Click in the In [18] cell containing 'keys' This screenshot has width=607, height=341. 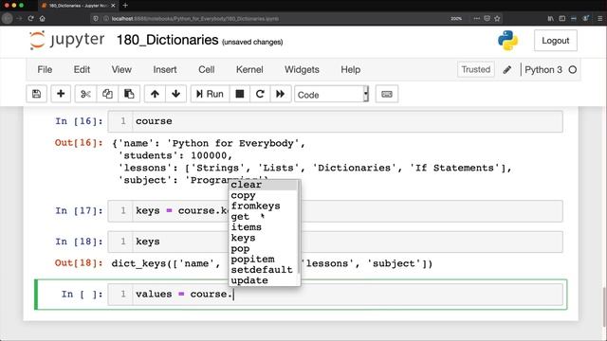point(335,242)
